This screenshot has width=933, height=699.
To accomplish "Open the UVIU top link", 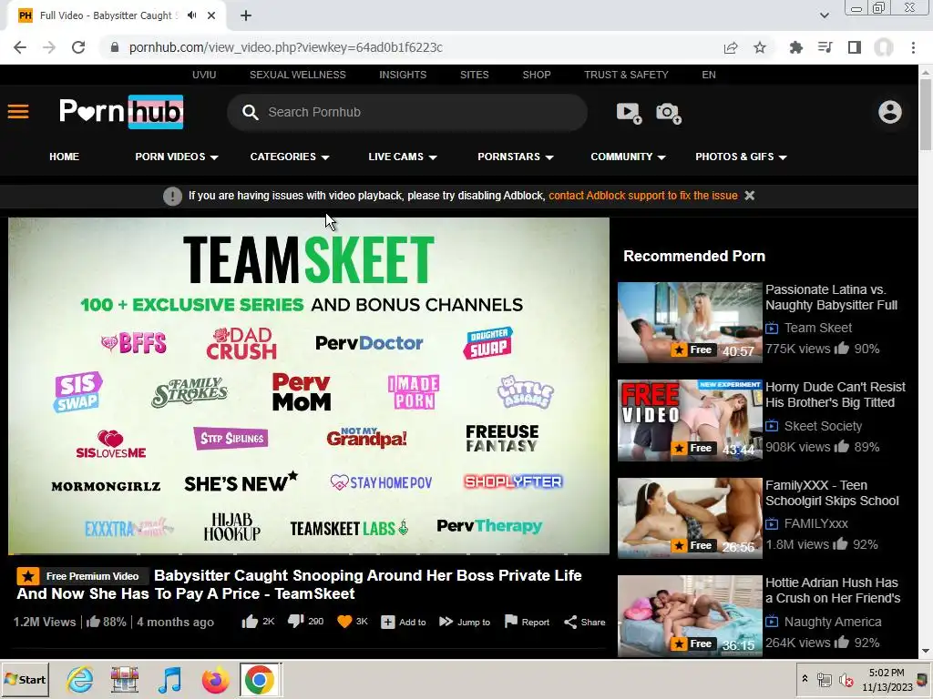I will point(204,75).
